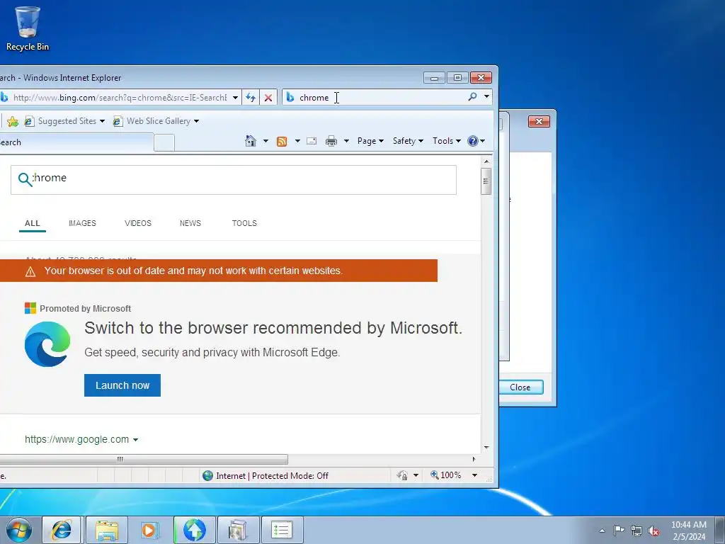
Task: Click the privacy report icon in status bar
Action: pos(403,475)
